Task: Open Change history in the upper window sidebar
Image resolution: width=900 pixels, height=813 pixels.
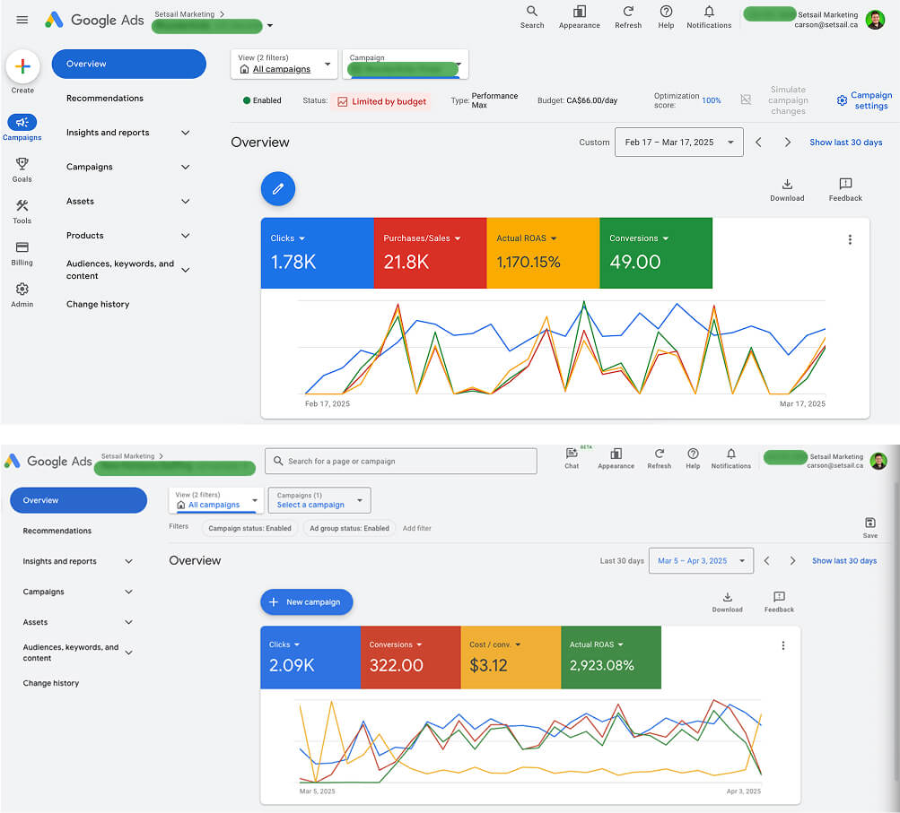Action: click(98, 305)
